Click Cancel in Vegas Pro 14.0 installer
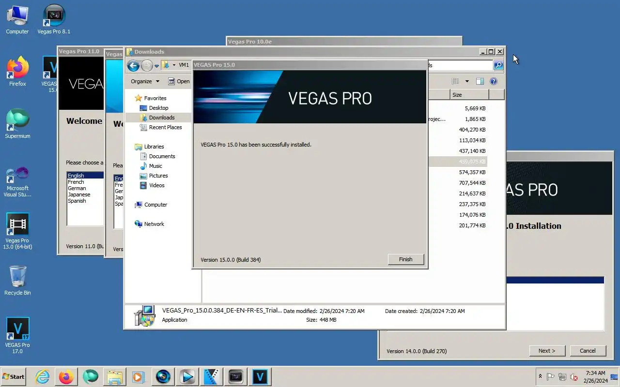This screenshot has height=387, width=620. click(588, 351)
